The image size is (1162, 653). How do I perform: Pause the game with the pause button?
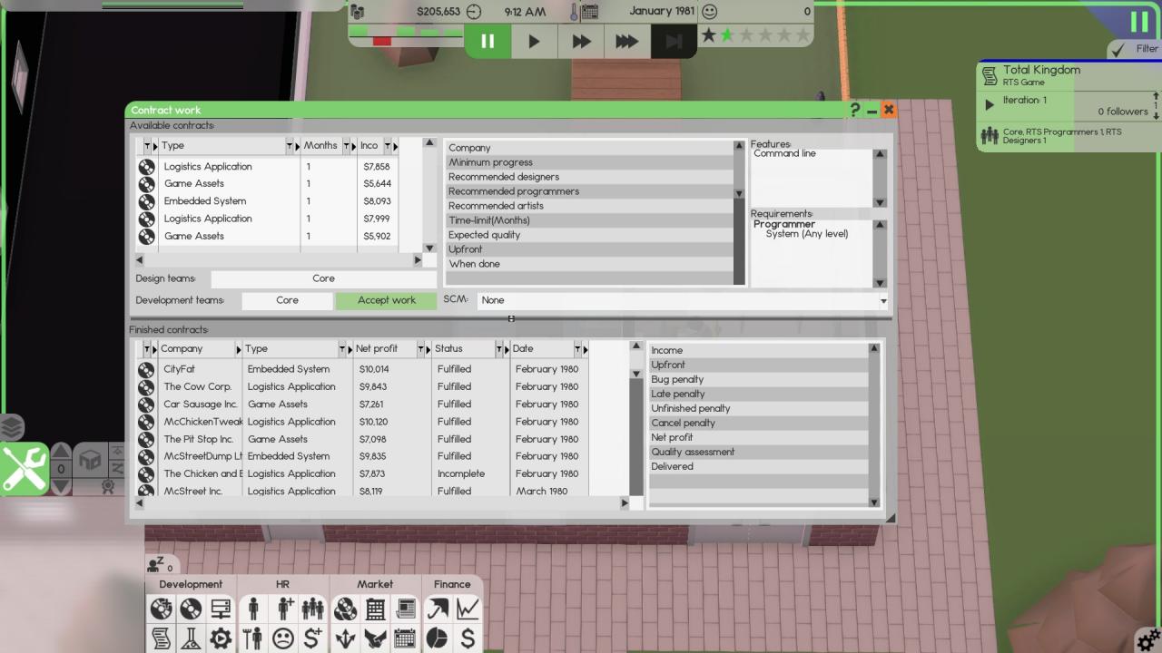(487, 41)
